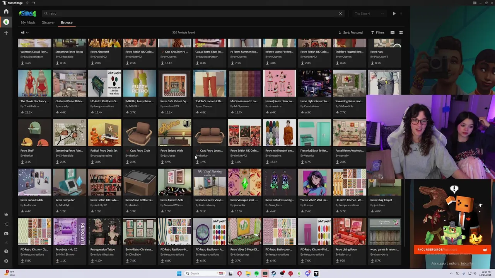Image resolution: width=495 pixels, height=278 pixels.
Task: Click The Sims 4 logo
Action: click(27, 14)
